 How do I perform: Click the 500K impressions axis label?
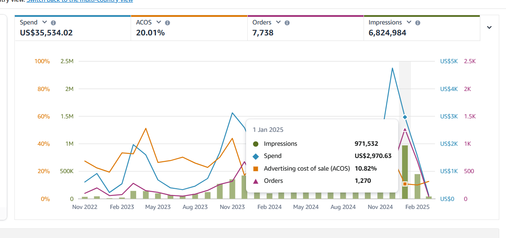point(67,171)
